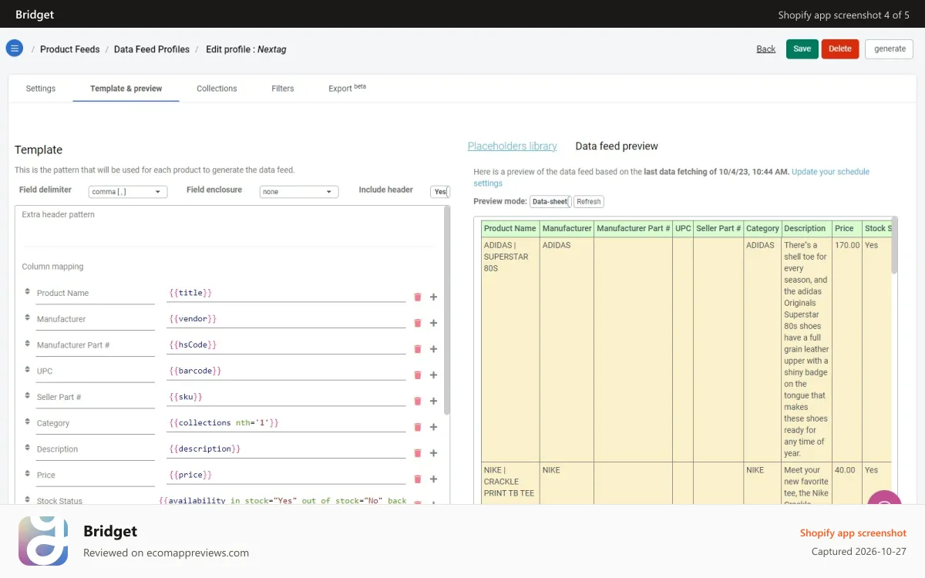The width and height of the screenshot is (925, 578).
Task: Open the Include header Yes dropdown
Action: pos(440,192)
